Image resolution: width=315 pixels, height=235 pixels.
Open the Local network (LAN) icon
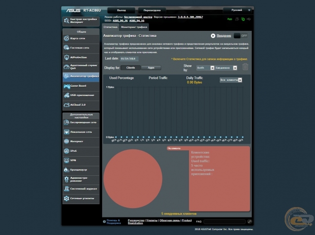(x=66, y=132)
